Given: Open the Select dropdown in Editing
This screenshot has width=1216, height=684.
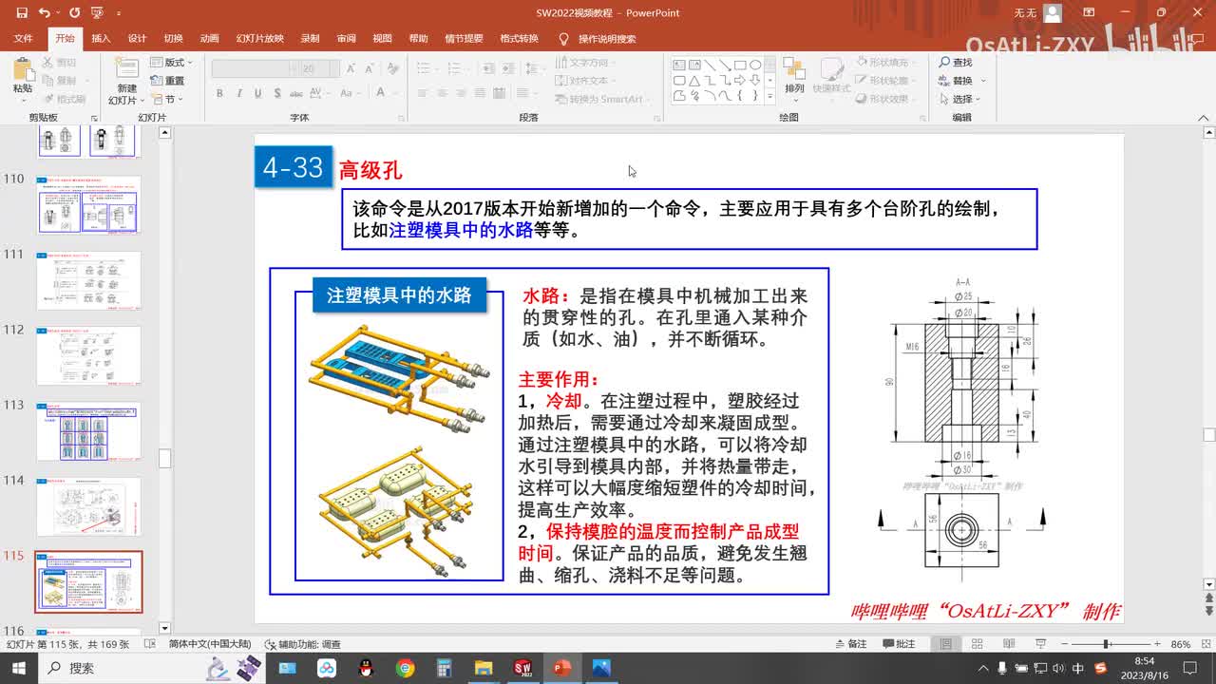Looking at the screenshot, I should pyautogui.click(x=959, y=99).
